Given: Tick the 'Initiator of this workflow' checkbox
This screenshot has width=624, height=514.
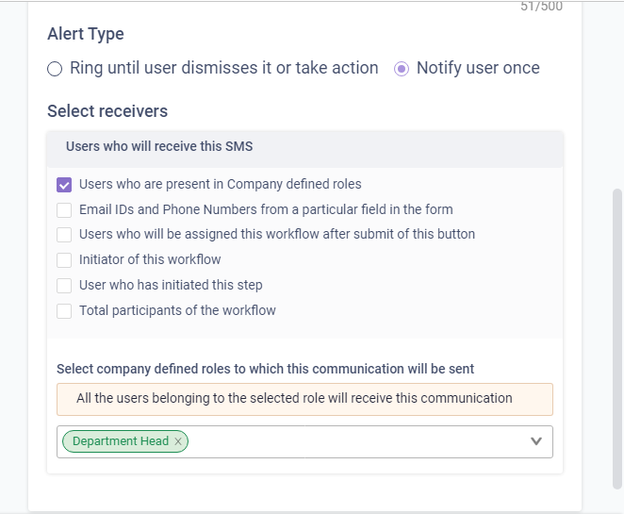Looking at the screenshot, I should click(x=64, y=260).
